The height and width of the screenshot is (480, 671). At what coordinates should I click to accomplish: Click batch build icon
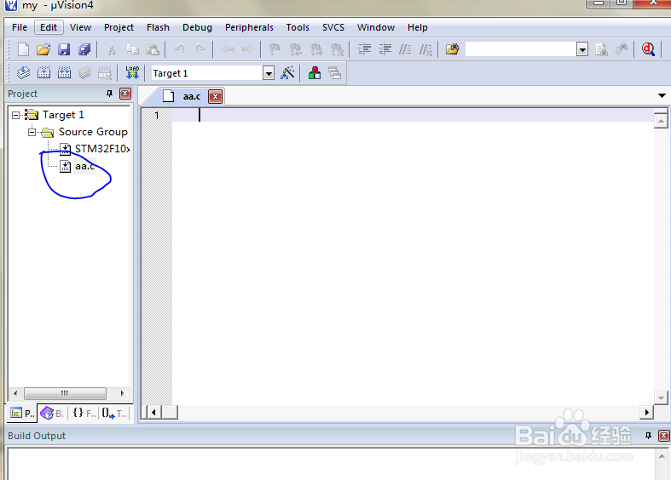84,73
